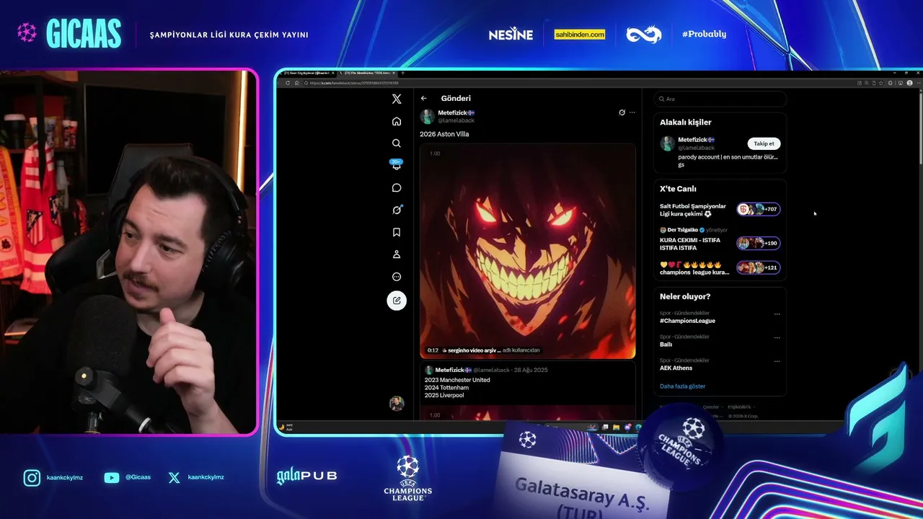Viewport: 923px width, 519px height.
Task: Compose a new post with the round button
Action: coord(397,301)
